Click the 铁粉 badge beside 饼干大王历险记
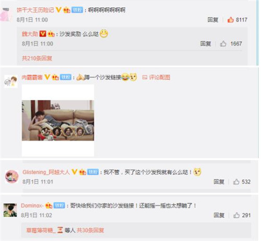The width and height of the screenshot is (261, 241). [77, 10]
